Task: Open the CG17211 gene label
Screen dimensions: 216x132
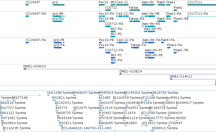Action: pyautogui.click(x=195, y=2)
